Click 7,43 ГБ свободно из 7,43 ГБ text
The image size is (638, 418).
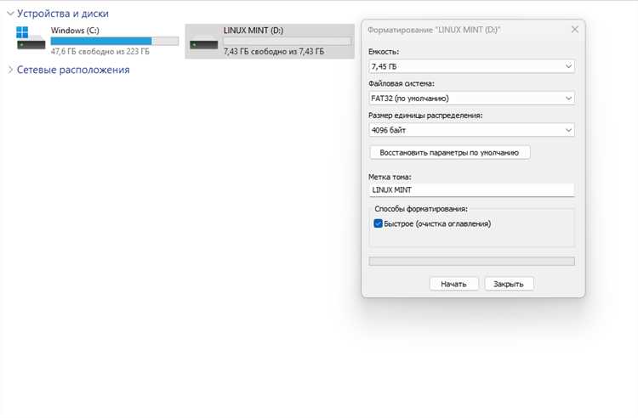274,52
